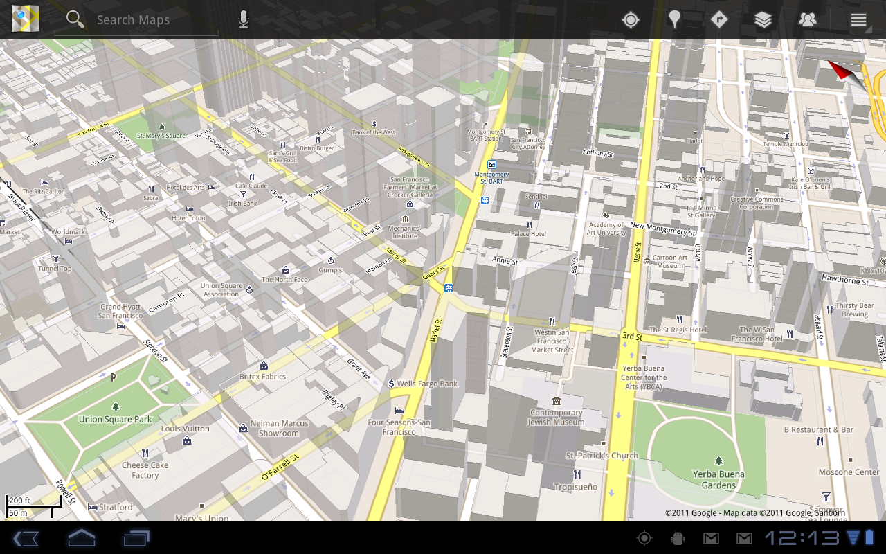Viewport: 886px width, 554px height.
Task: Tap Tunnel Top bar label
Action: pos(55,269)
